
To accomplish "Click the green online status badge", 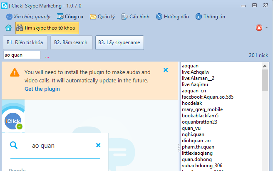I will (20, 126).
